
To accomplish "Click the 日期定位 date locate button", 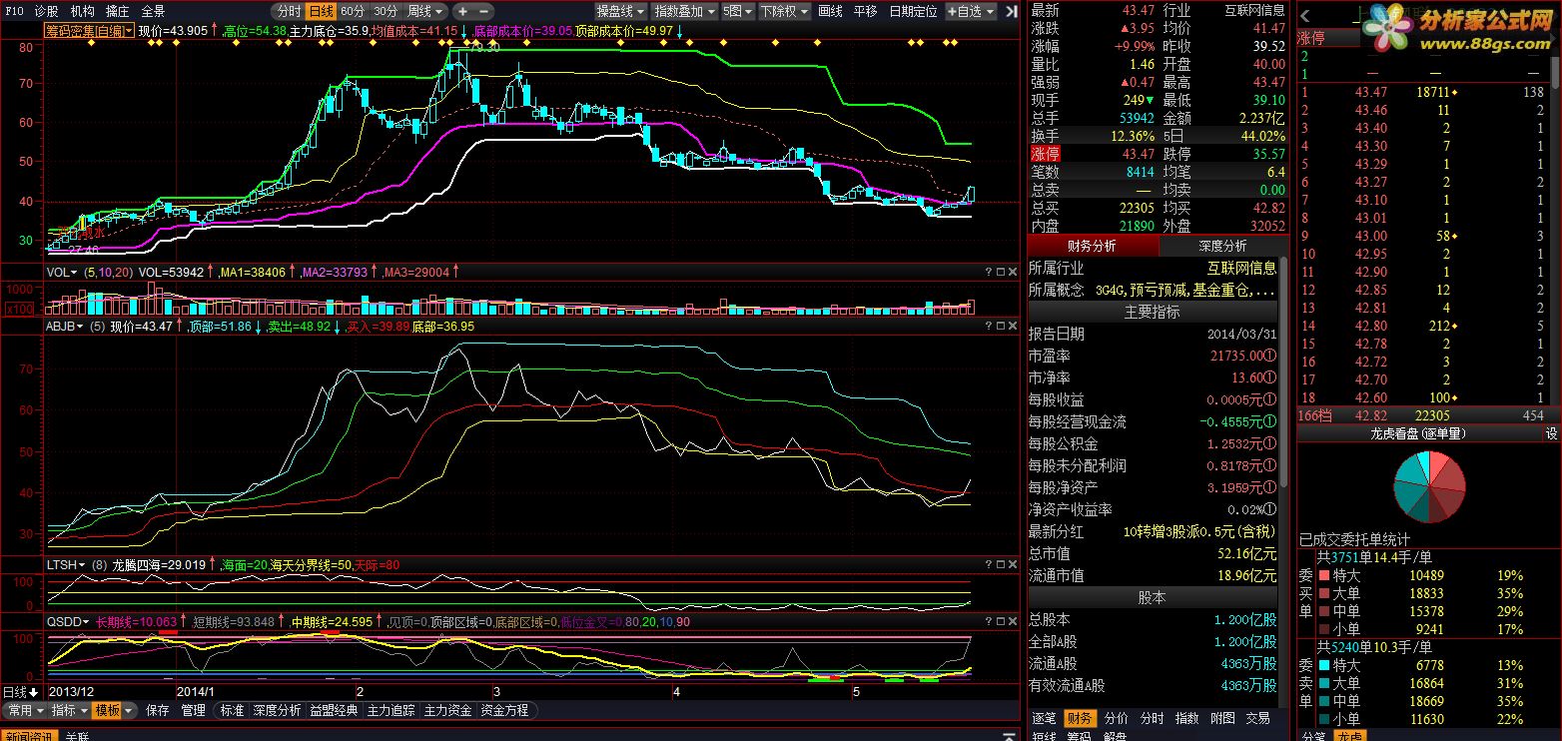I will pyautogui.click(x=913, y=11).
